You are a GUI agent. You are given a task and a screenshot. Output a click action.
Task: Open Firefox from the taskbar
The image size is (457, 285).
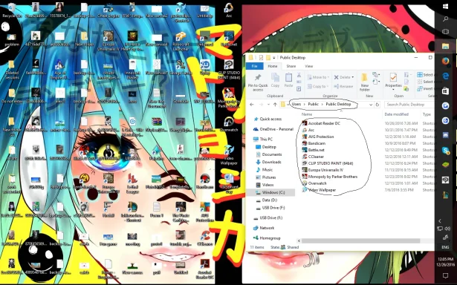pos(445,61)
